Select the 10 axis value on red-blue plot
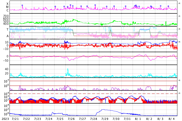Image resolution: width=182 pixels, height=121 pixels. pyautogui.click(x=7, y=42)
